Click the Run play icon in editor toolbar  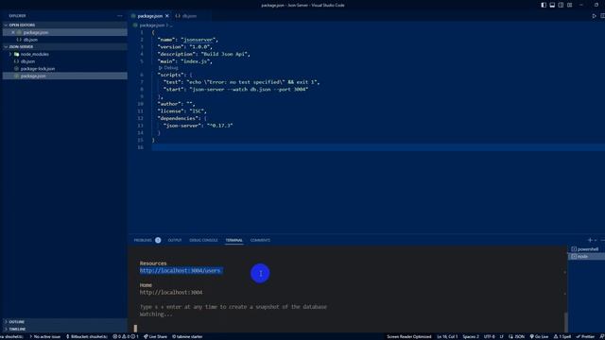point(594,16)
